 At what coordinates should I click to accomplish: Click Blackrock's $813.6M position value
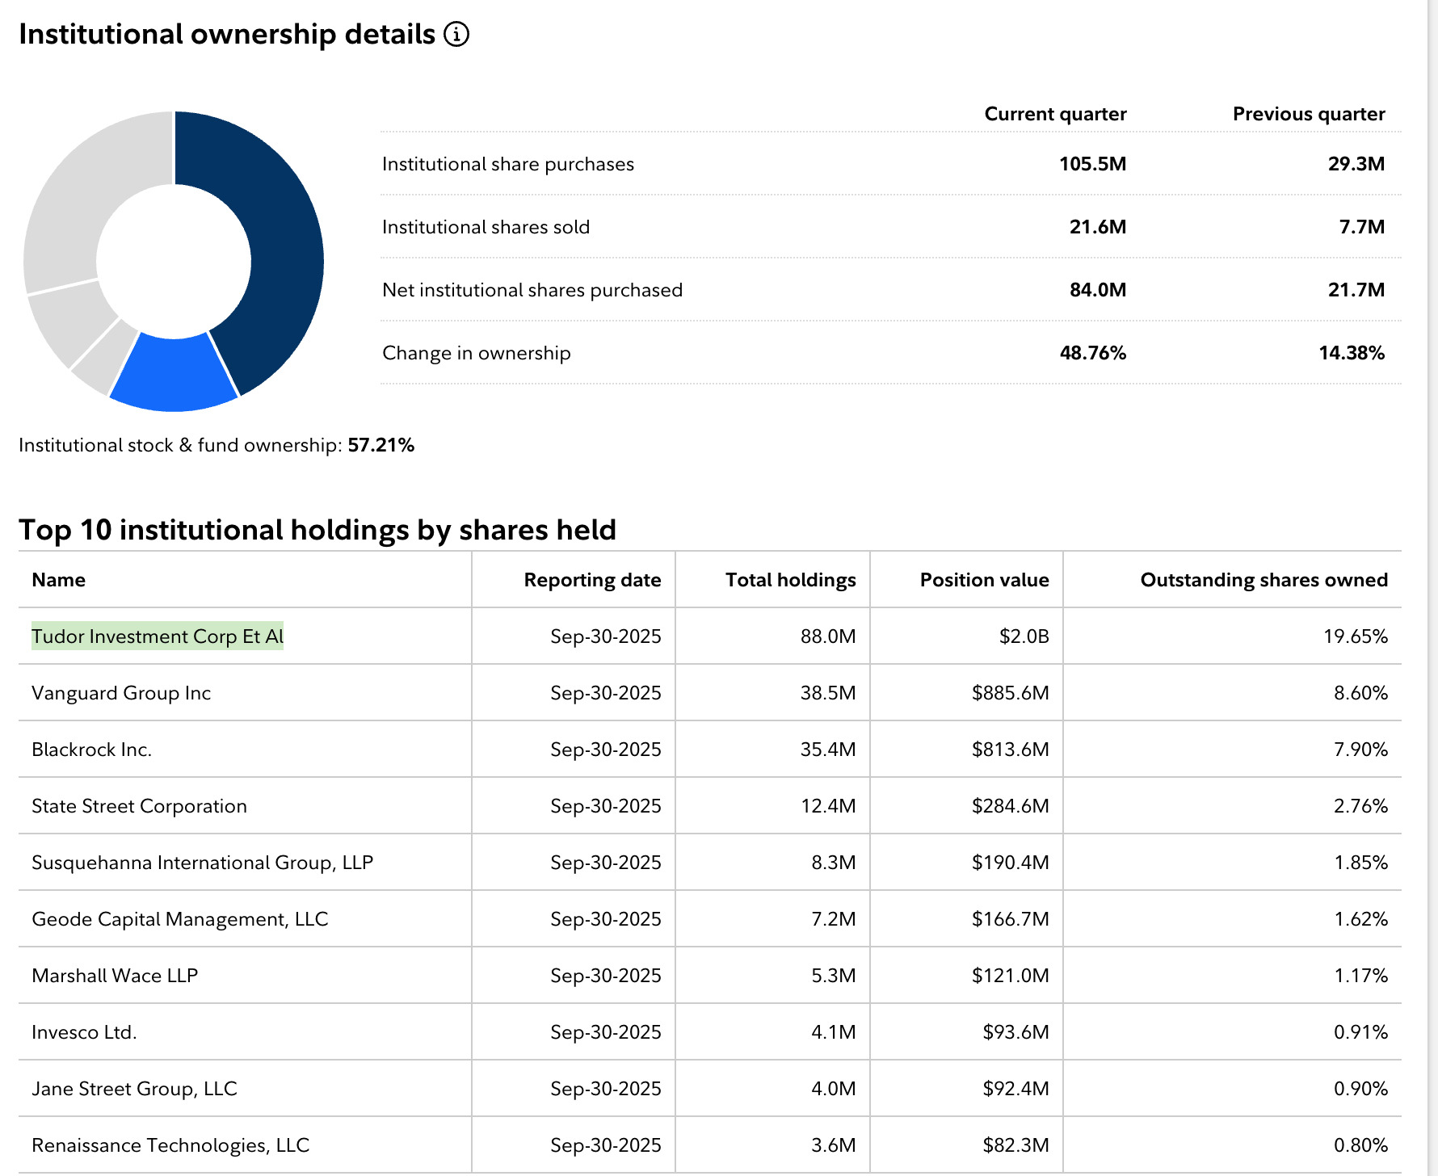1010,750
